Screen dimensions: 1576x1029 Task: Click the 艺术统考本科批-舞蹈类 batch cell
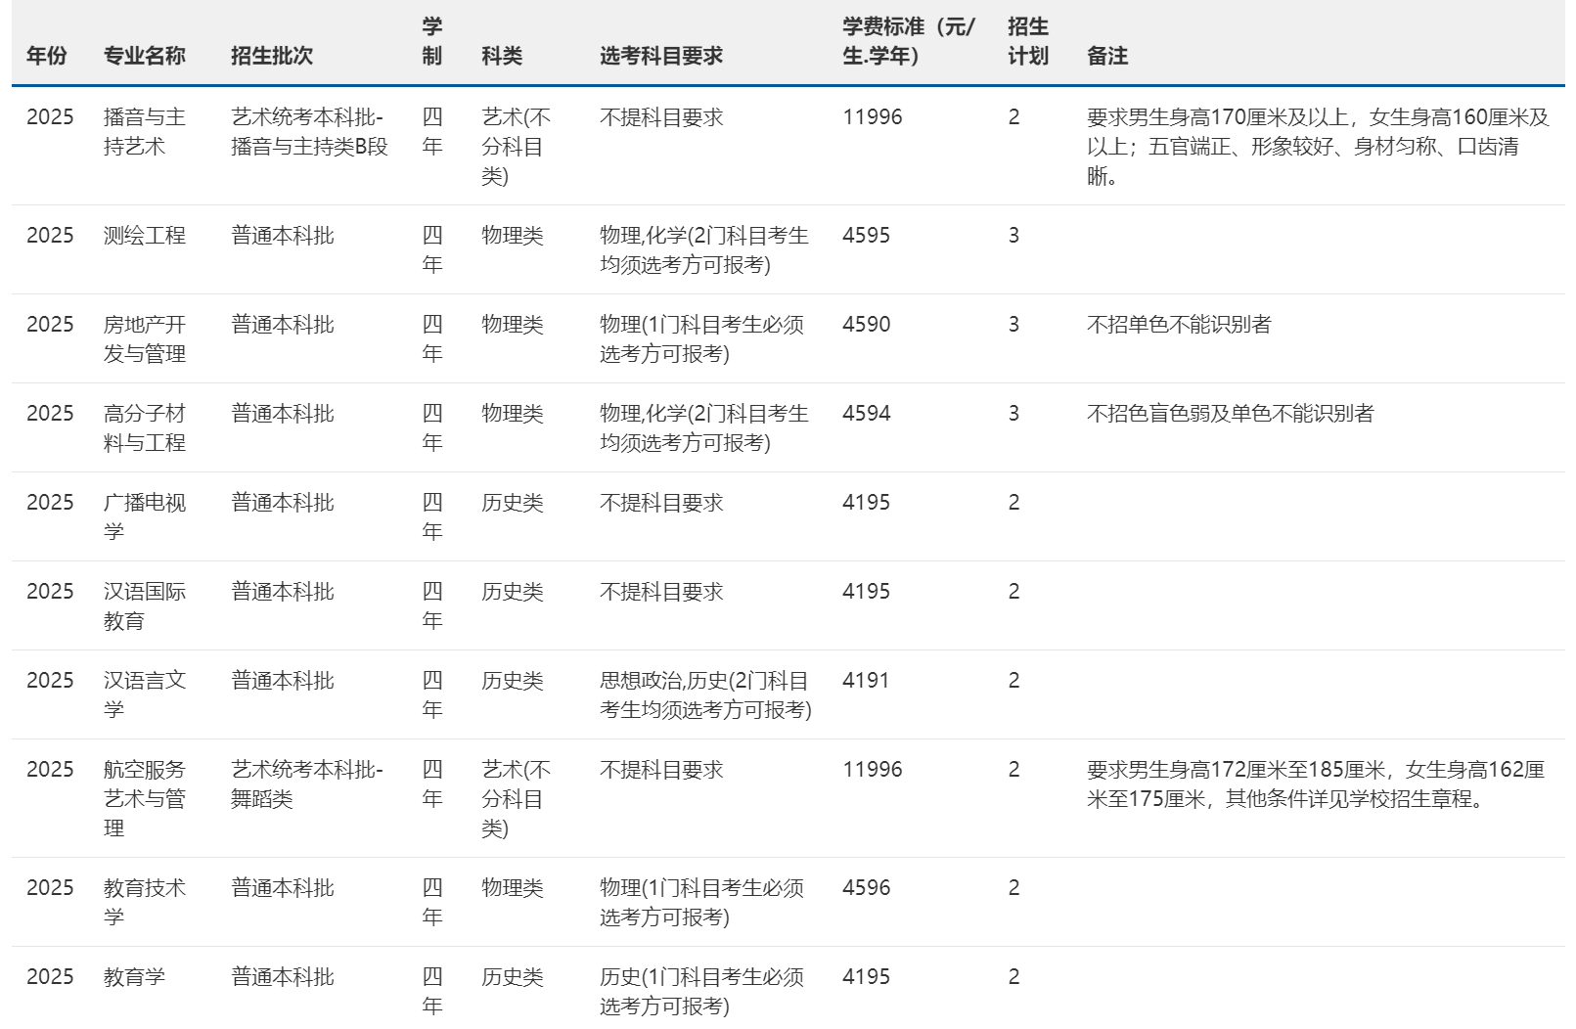point(306,784)
